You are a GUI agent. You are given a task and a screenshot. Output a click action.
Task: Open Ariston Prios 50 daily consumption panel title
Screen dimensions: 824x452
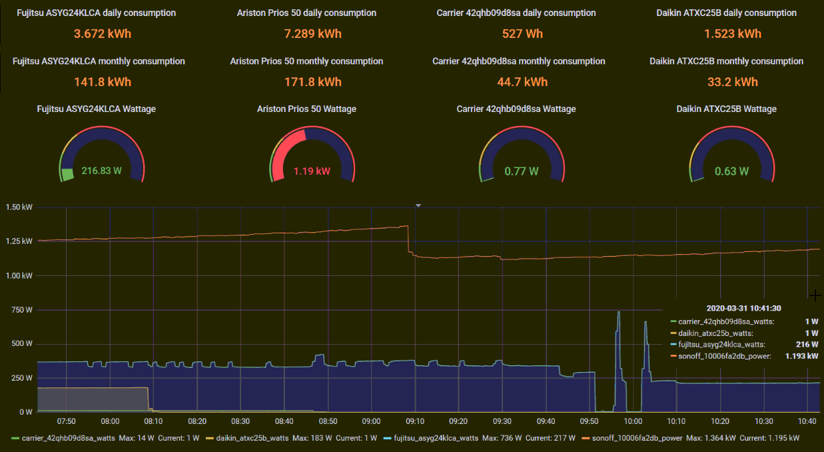point(306,13)
